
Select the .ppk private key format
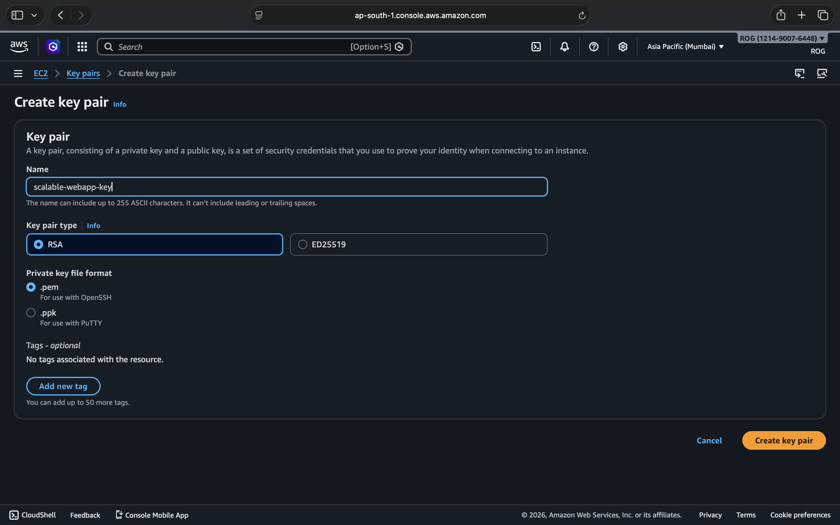[x=31, y=312]
